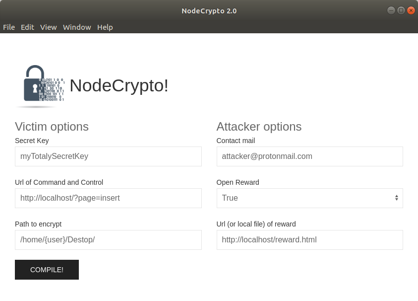Maximize the NodeCrypto window
This screenshot has width=418, height=301.
click(401, 10)
